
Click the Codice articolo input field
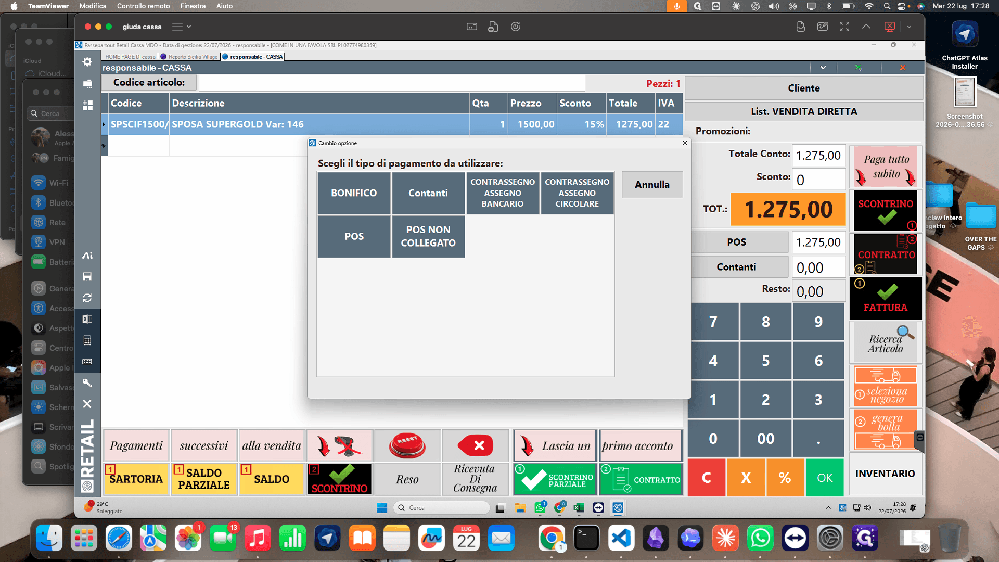pos(392,83)
